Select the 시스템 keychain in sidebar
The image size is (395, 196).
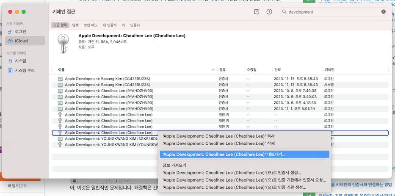click(25, 61)
